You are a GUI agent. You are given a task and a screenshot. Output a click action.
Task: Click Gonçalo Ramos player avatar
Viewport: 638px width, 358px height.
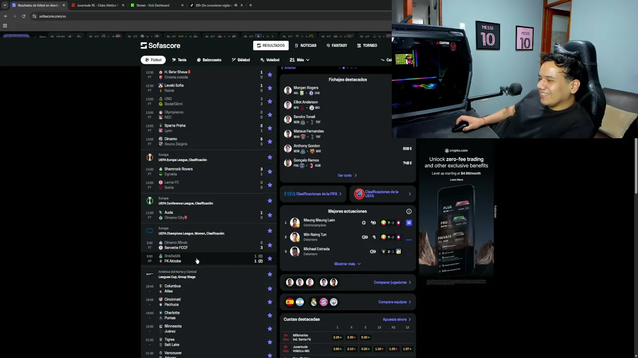click(288, 163)
